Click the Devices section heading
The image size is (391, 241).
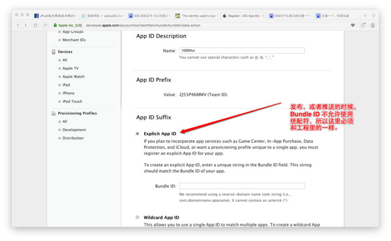(x=65, y=52)
